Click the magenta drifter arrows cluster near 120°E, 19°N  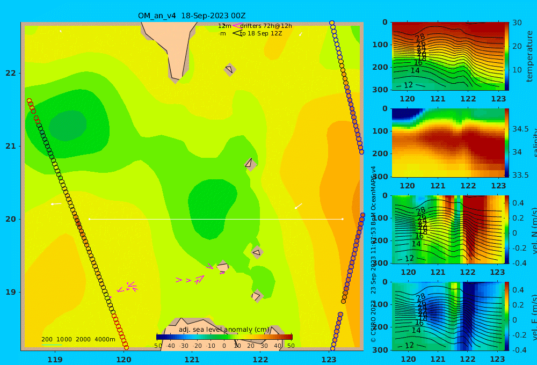tap(127, 287)
